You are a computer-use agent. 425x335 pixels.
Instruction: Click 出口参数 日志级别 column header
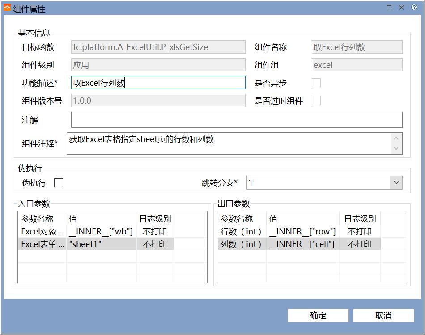360,218
